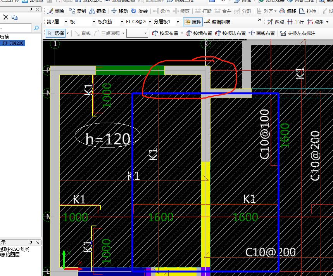Open the dropdown arrow next to 点角
The height and width of the screenshot is (276, 333).
(327, 22)
